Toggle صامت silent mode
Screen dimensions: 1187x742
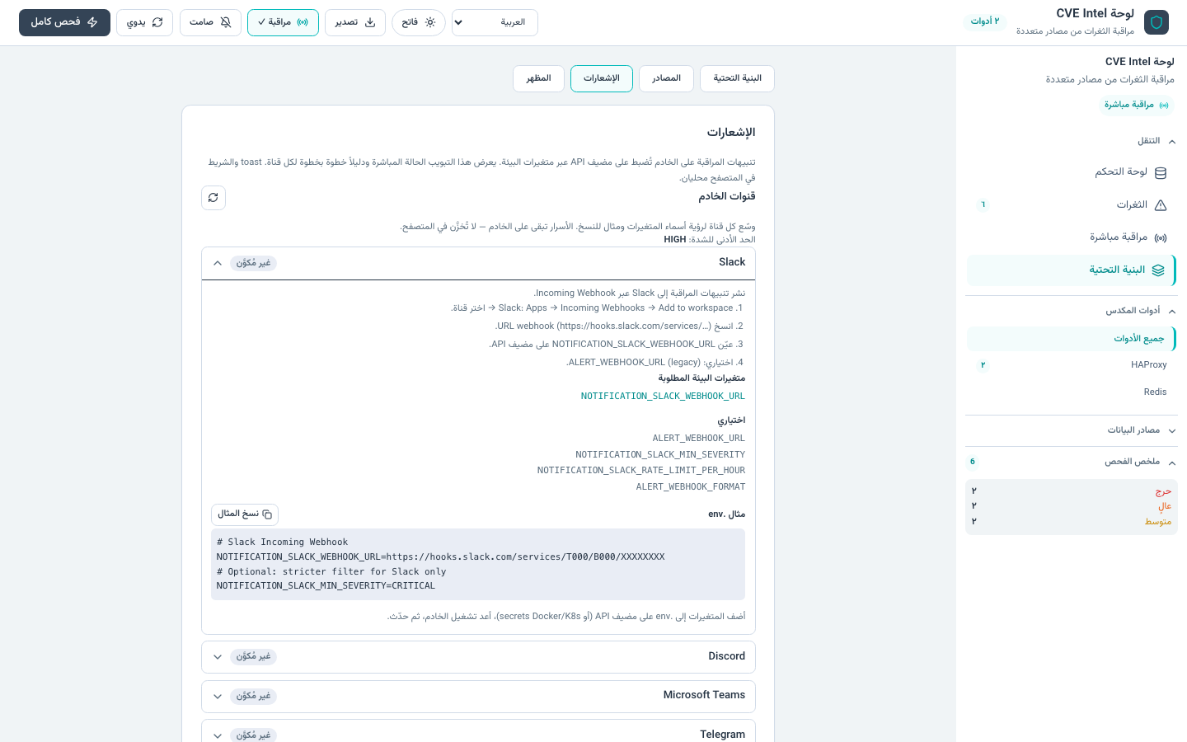point(210,22)
